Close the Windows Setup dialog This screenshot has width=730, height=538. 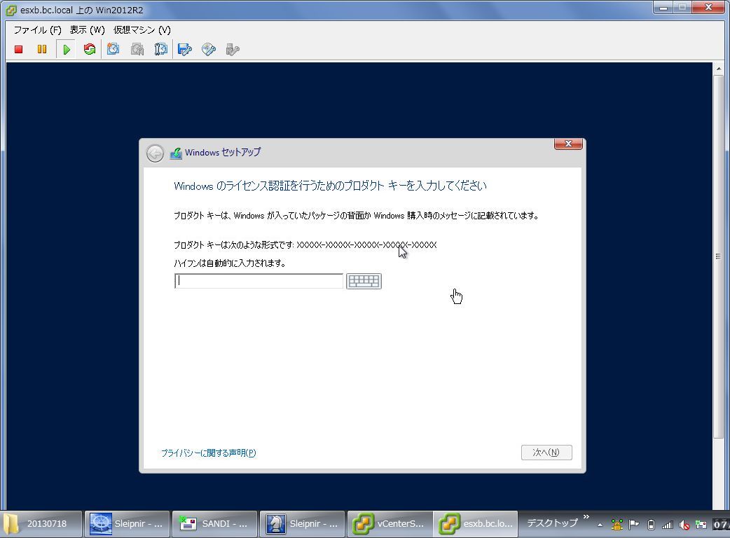coord(568,144)
